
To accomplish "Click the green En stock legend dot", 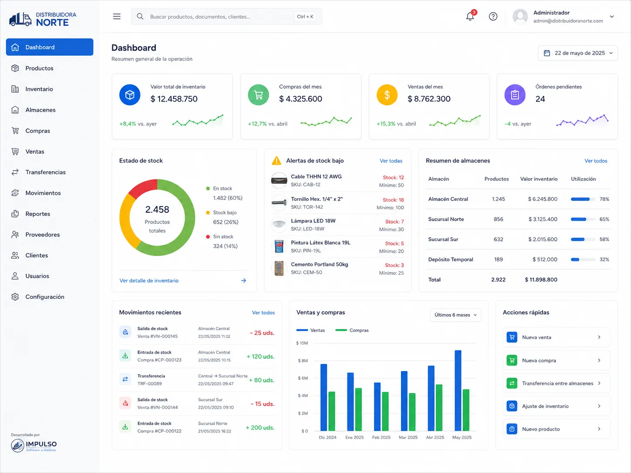I will click(208, 189).
